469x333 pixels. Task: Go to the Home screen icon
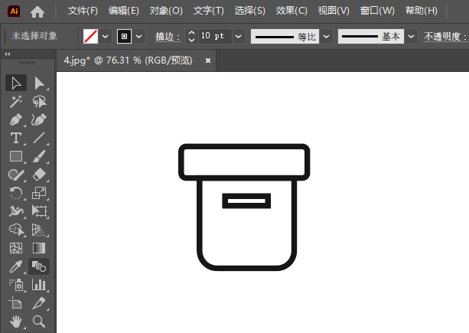[x=37, y=11]
